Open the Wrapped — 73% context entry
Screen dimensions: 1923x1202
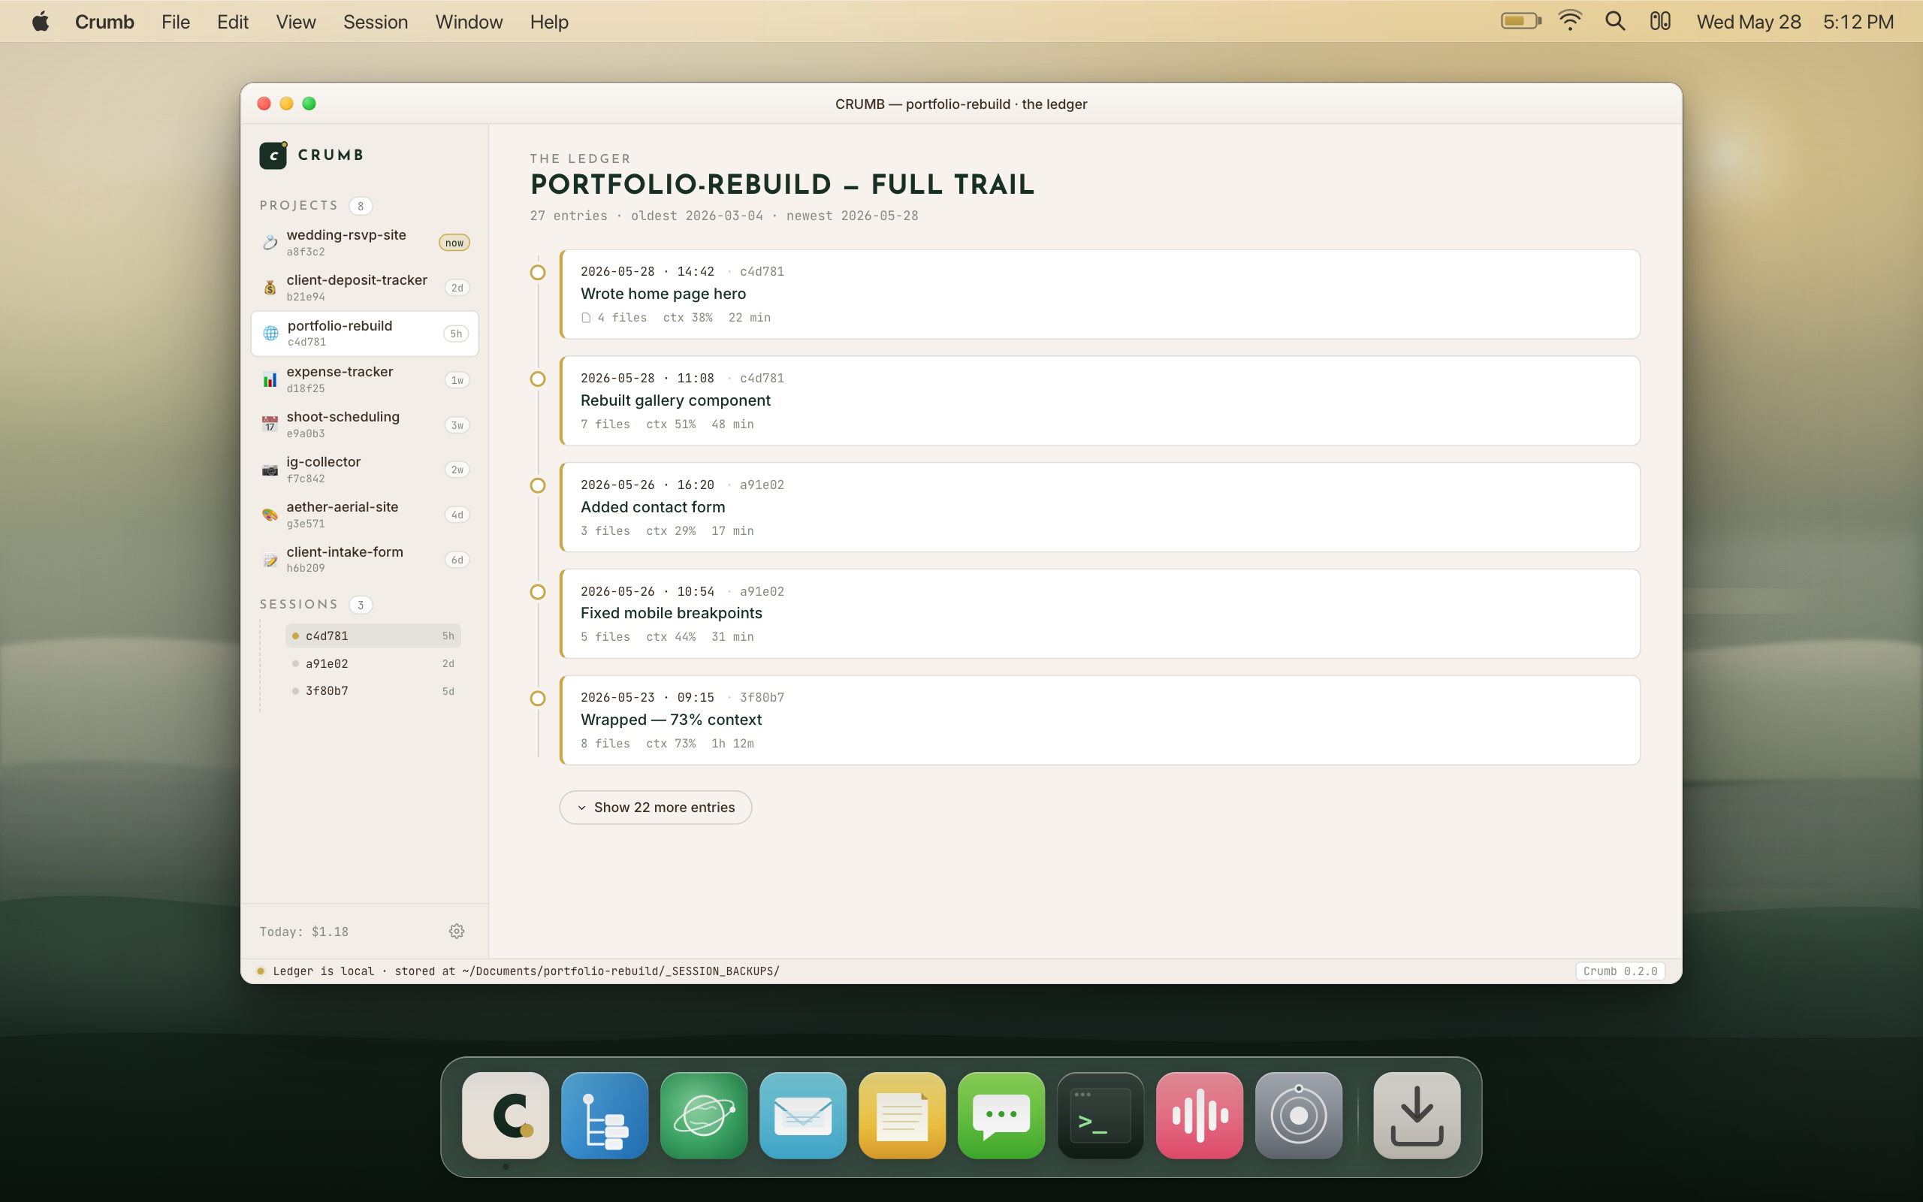point(1100,720)
